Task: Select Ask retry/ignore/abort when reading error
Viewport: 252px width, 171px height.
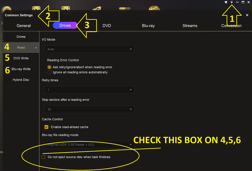Action: (x=49, y=67)
